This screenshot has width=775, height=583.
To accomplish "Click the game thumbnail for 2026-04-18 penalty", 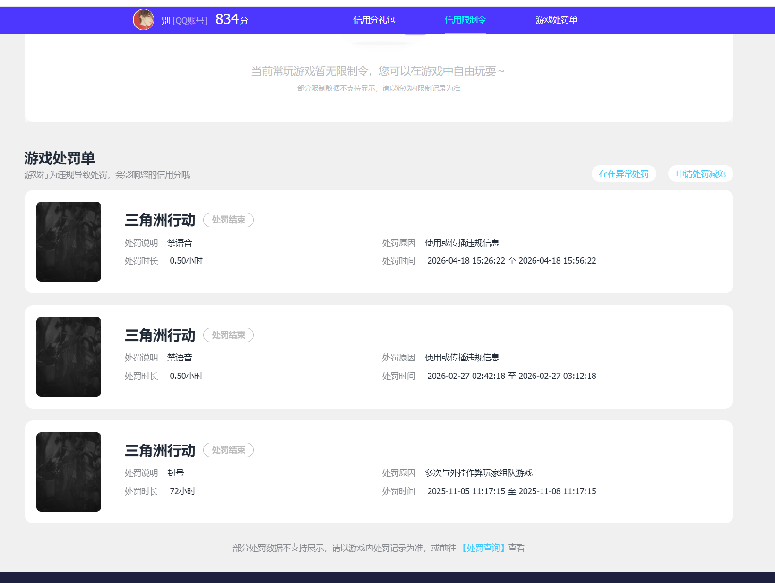I will click(x=69, y=241).
